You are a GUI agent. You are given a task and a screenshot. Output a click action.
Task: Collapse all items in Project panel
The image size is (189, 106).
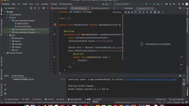coord(39,8)
